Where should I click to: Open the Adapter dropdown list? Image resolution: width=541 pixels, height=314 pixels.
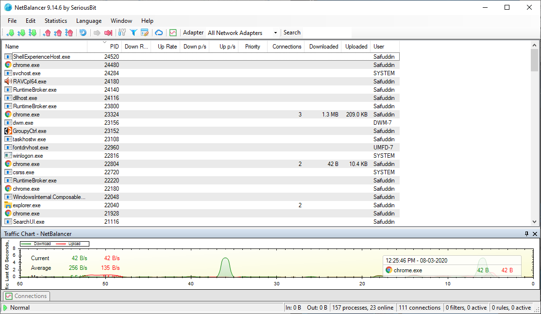coord(275,33)
